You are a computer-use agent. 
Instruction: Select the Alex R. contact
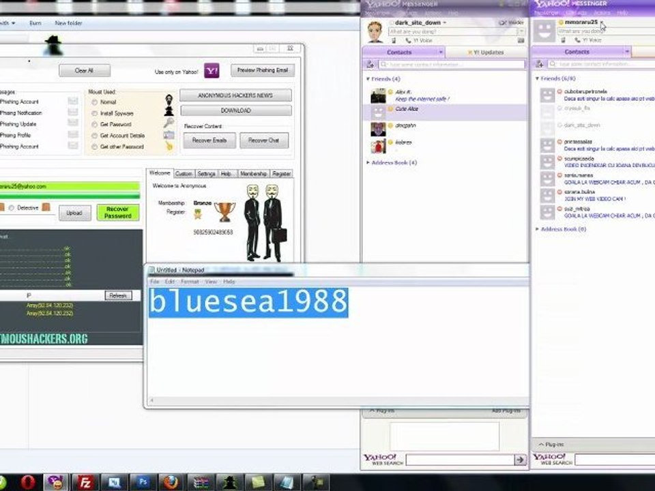point(444,95)
